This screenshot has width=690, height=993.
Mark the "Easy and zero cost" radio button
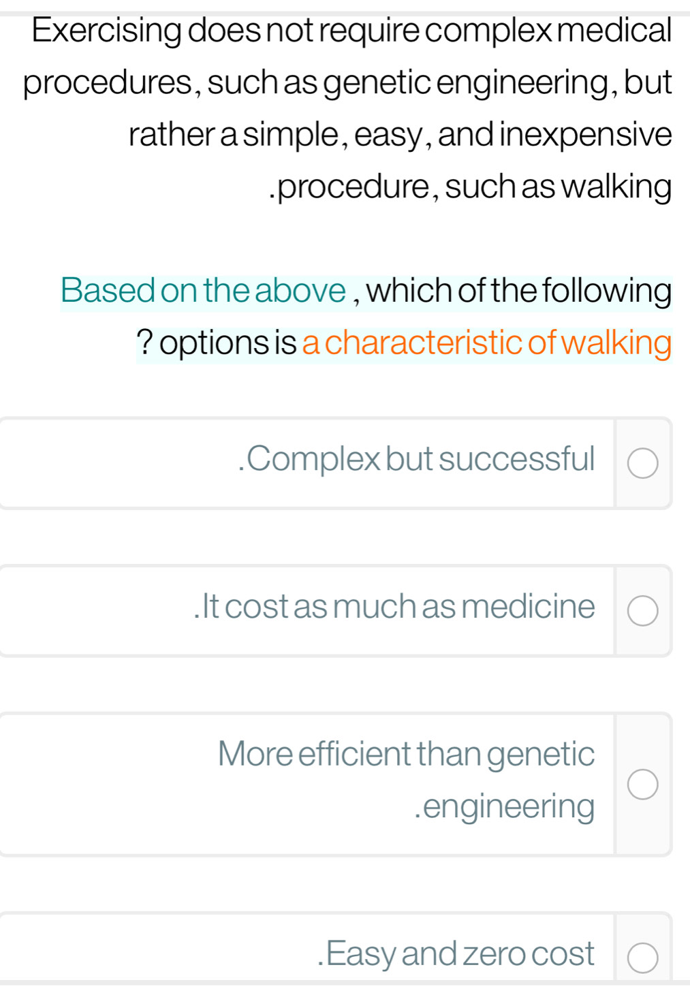point(642,958)
